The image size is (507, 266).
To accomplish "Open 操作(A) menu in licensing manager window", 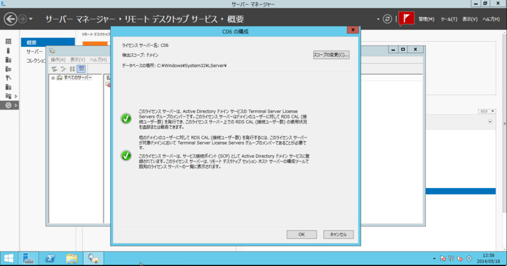I will (x=58, y=60).
